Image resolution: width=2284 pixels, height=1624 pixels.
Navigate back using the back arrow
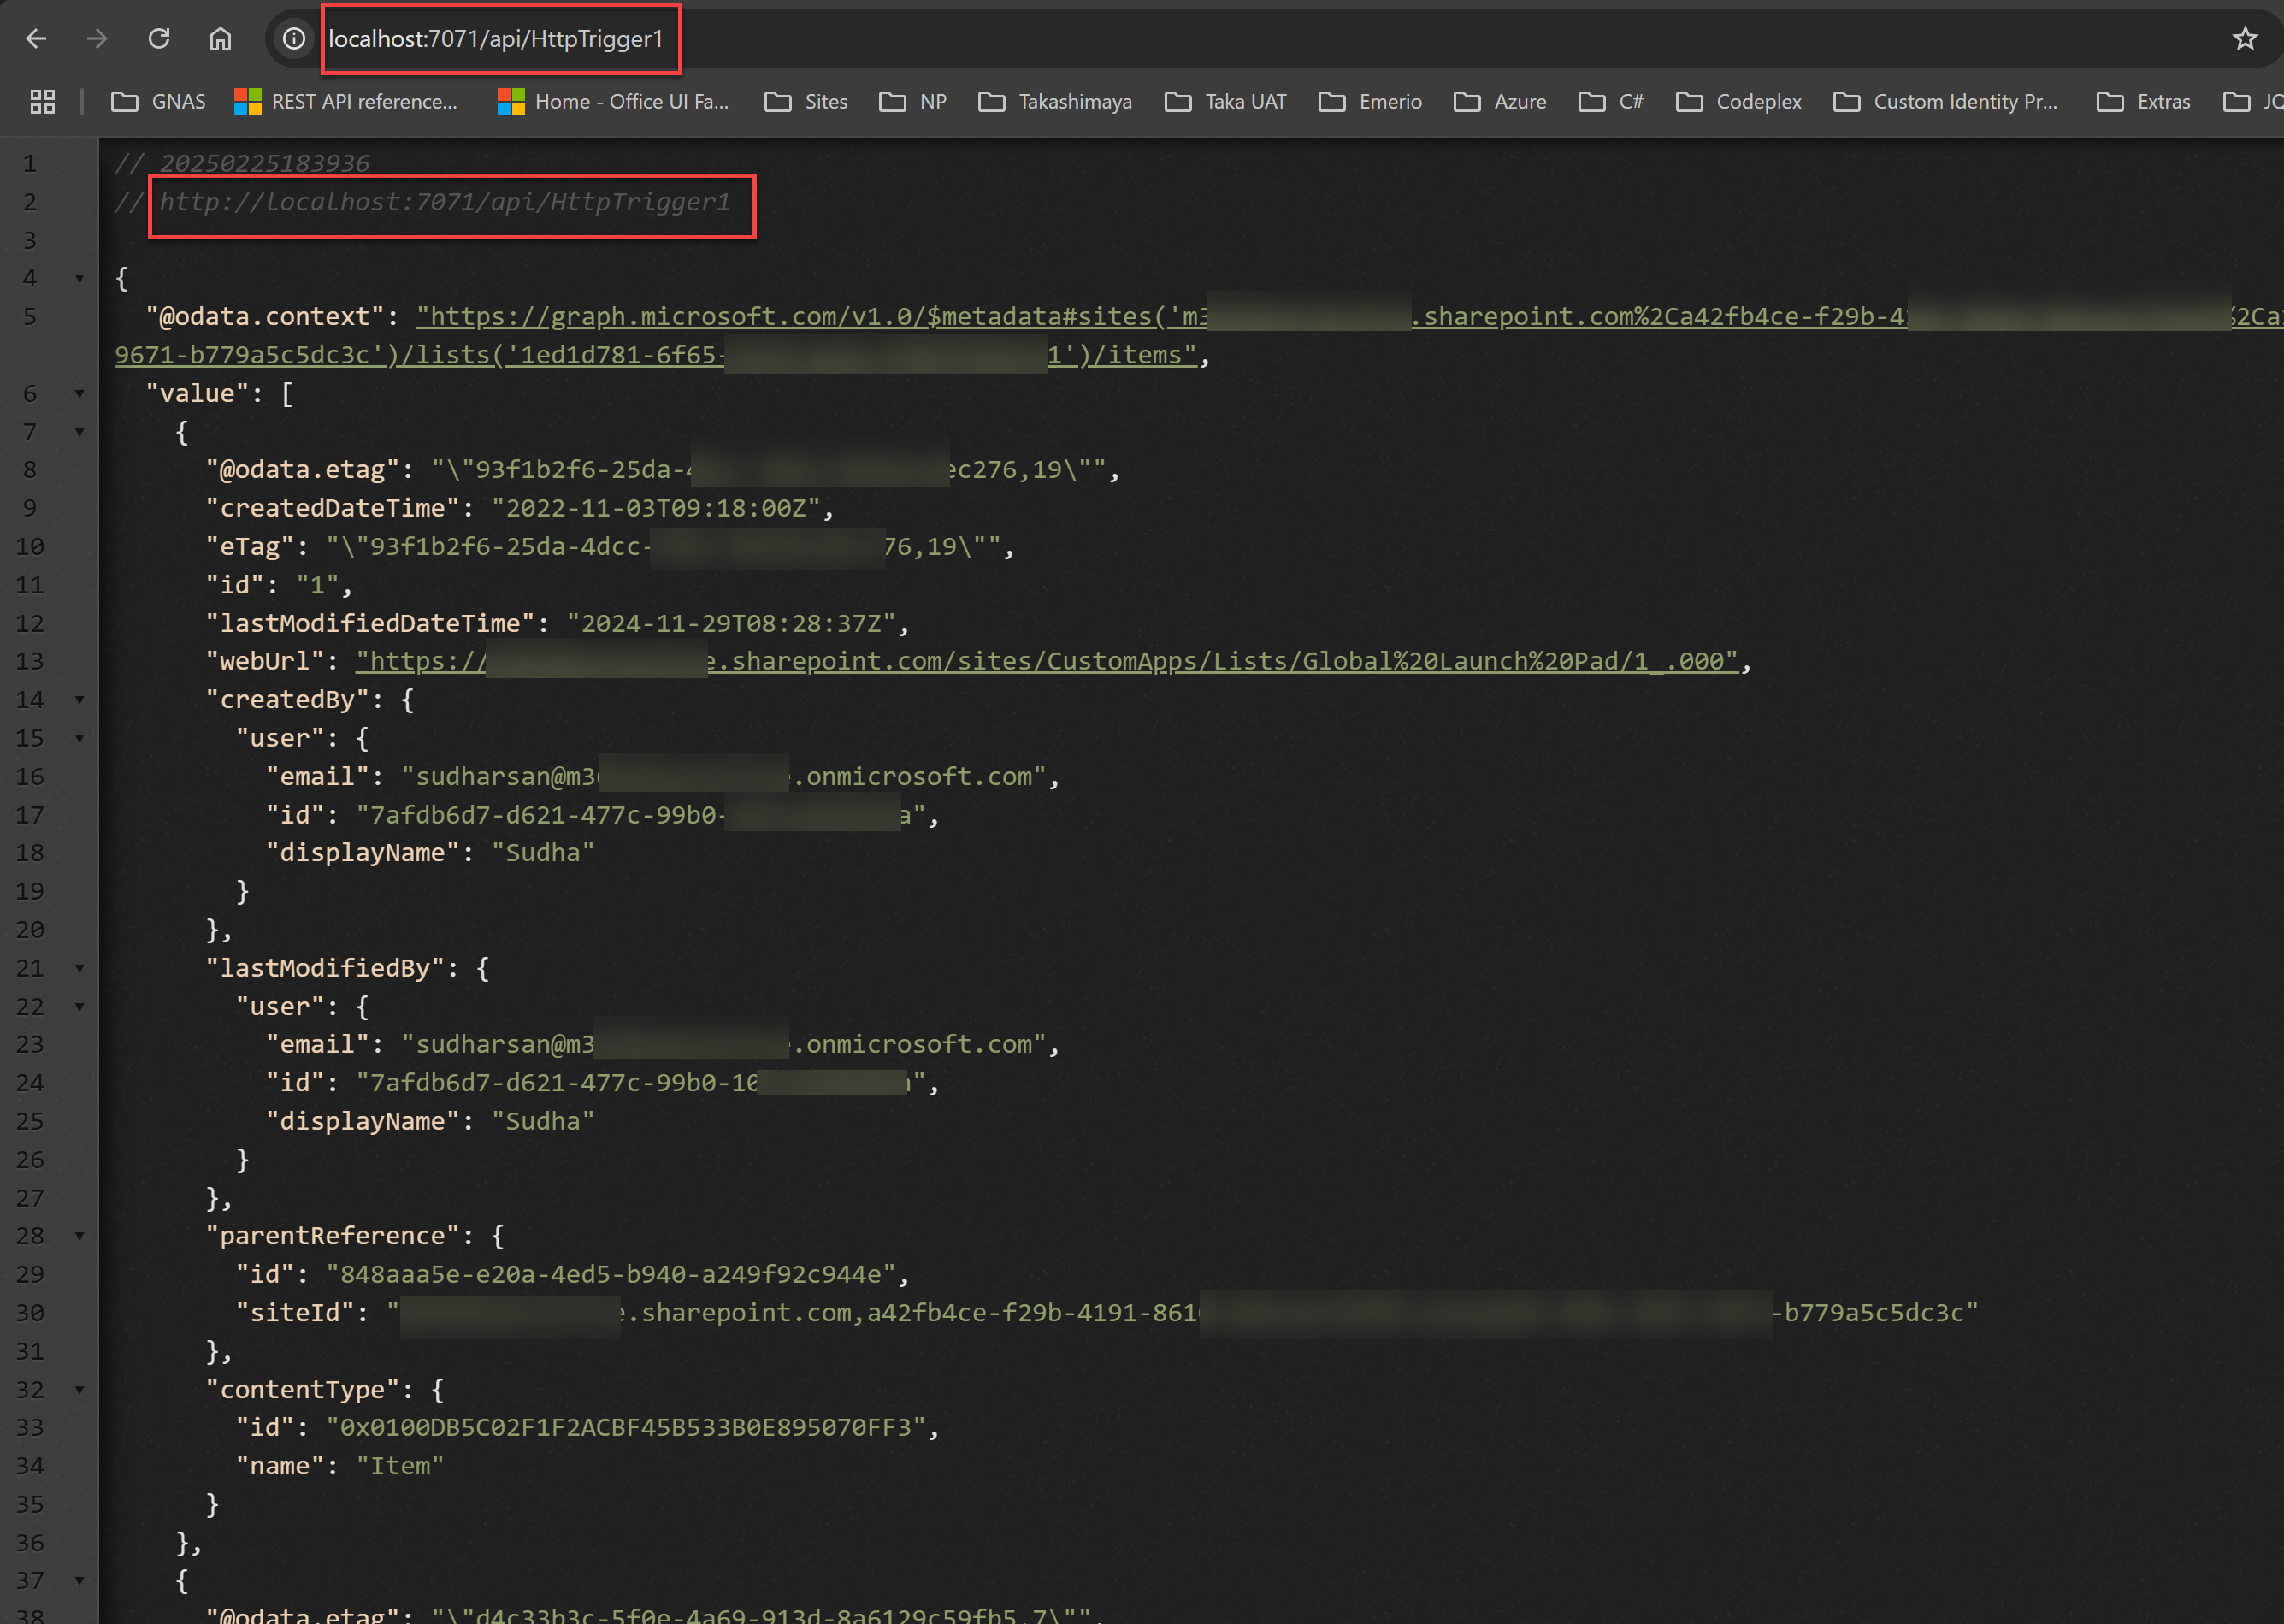[x=36, y=38]
